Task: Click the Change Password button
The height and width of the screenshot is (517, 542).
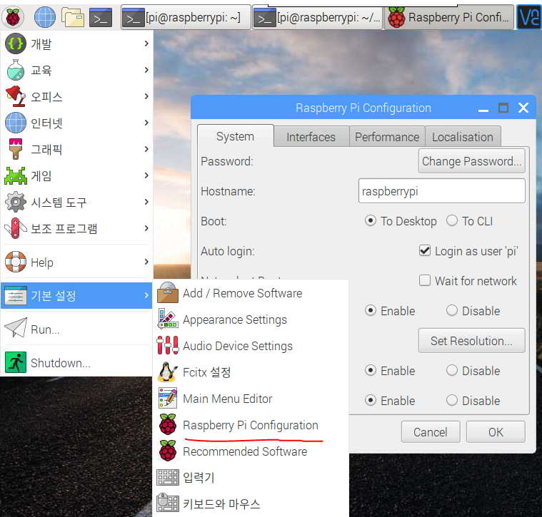Action: pyautogui.click(x=471, y=161)
